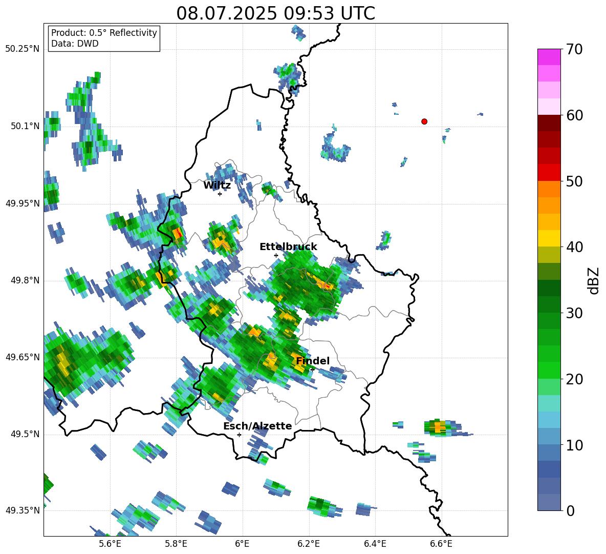Click the Ettelbruck cross marker
The width and height of the screenshot is (606, 554).
click(276, 255)
